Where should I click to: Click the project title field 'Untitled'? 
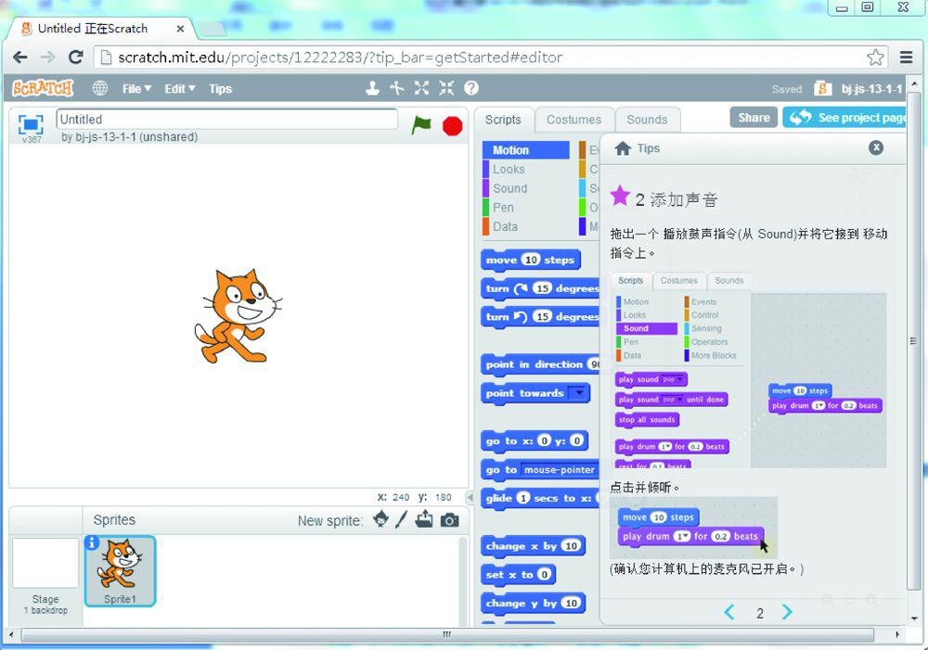(226, 120)
